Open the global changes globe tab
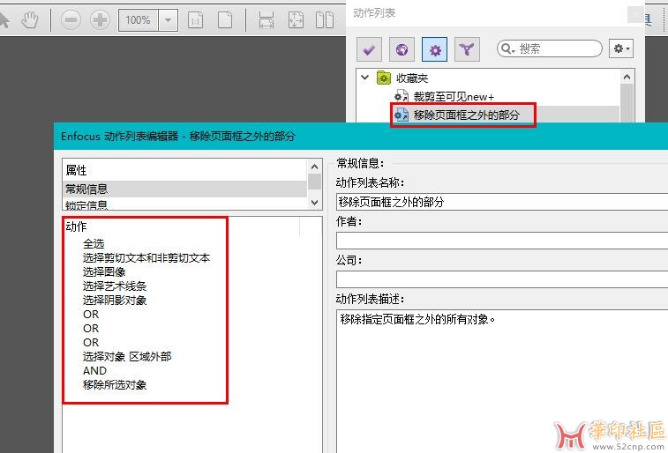Screen dimensions: 668x453 (402, 49)
